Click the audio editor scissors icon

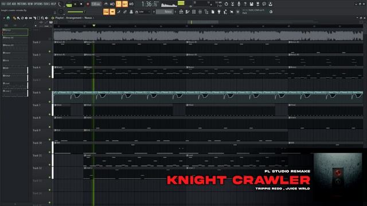233,4
